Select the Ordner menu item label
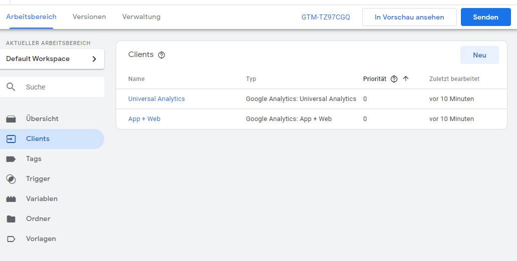Viewport: 517px width, 261px height. click(38, 219)
